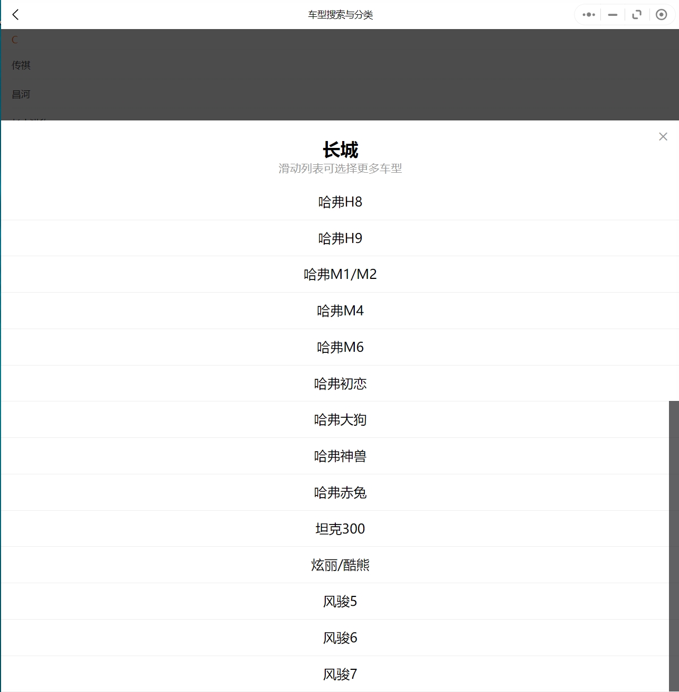Click the back arrow to leave 车型搜索与分类
Viewport: 679px width, 692px height.
(15, 14)
